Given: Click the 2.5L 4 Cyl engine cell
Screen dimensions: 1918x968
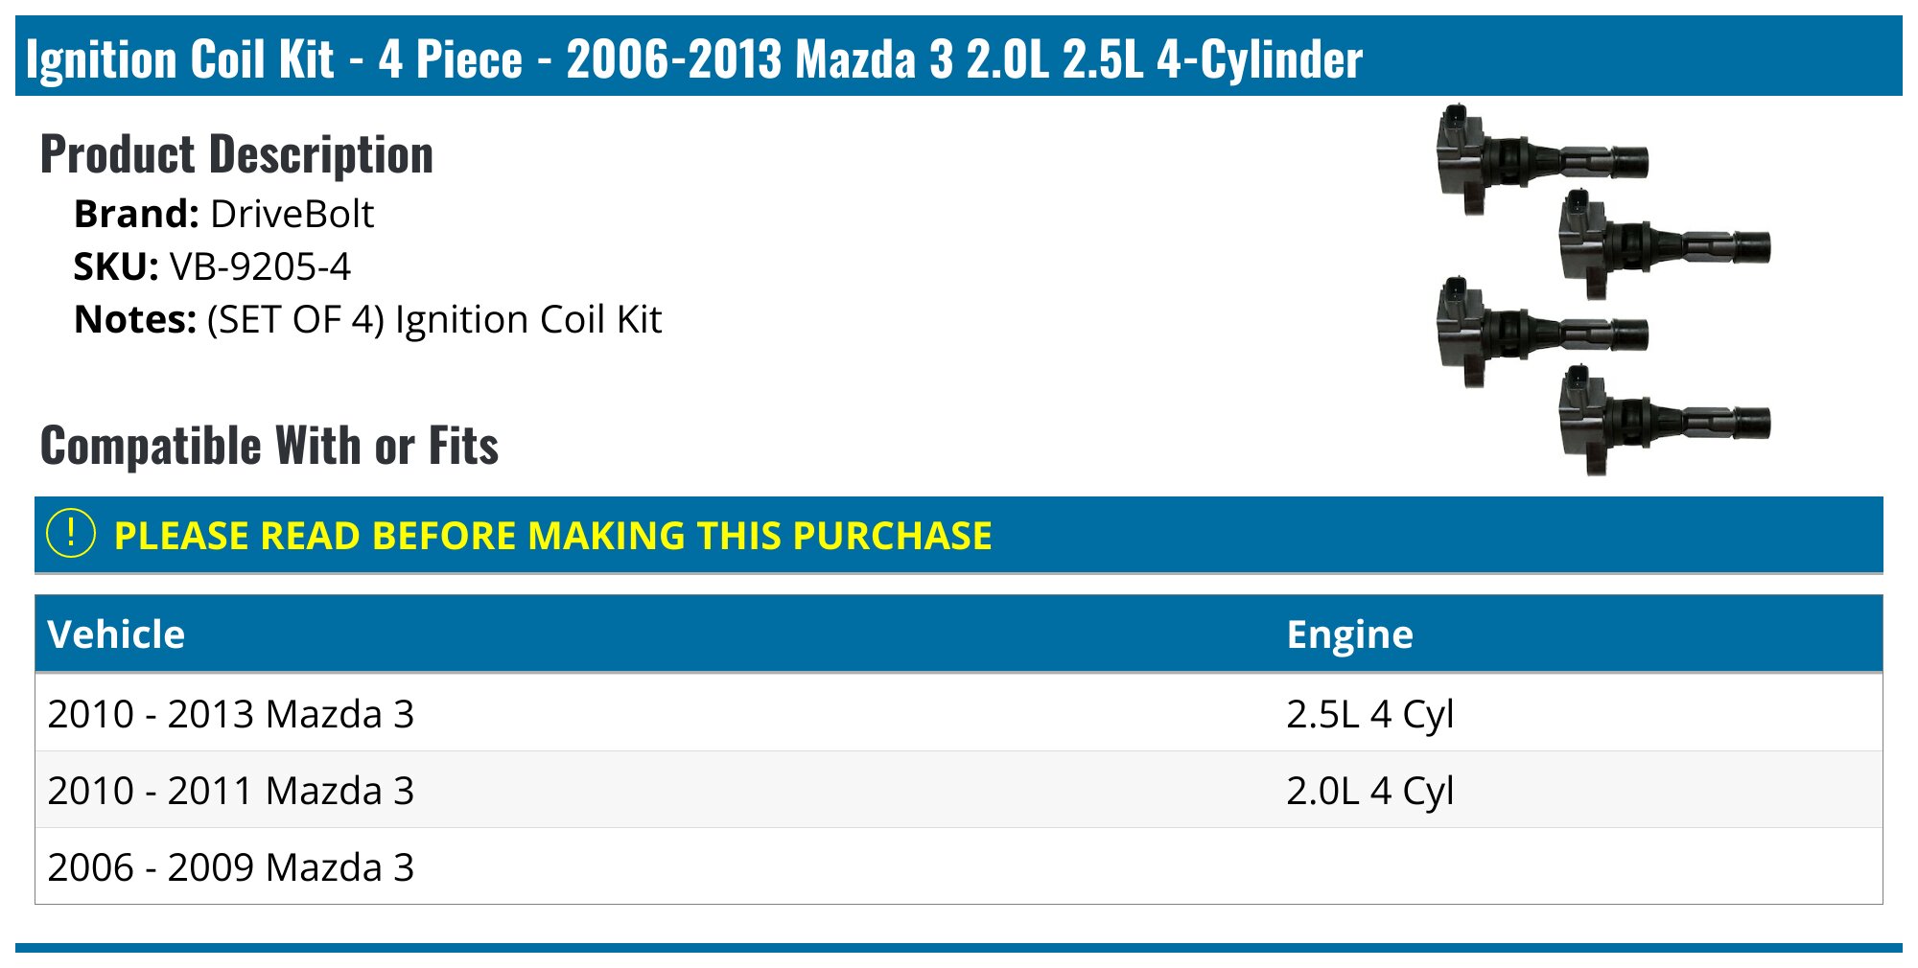Looking at the screenshot, I should 1369,714.
